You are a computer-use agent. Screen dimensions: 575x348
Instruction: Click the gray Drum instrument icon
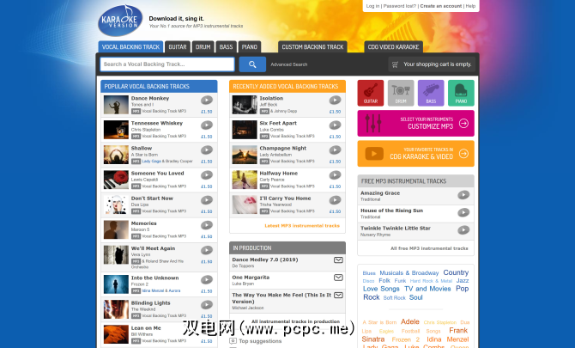tap(401, 93)
